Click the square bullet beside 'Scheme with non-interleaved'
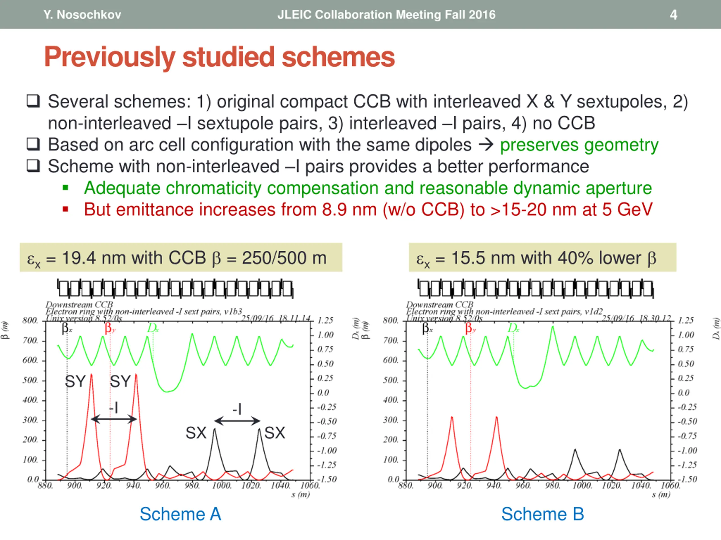721x540 pixels. pos(33,166)
